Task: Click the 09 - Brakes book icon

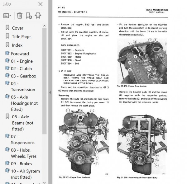Action: pos(7,163)
